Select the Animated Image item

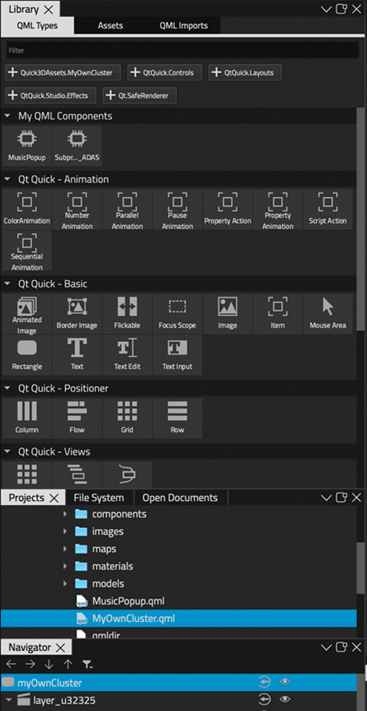click(27, 314)
